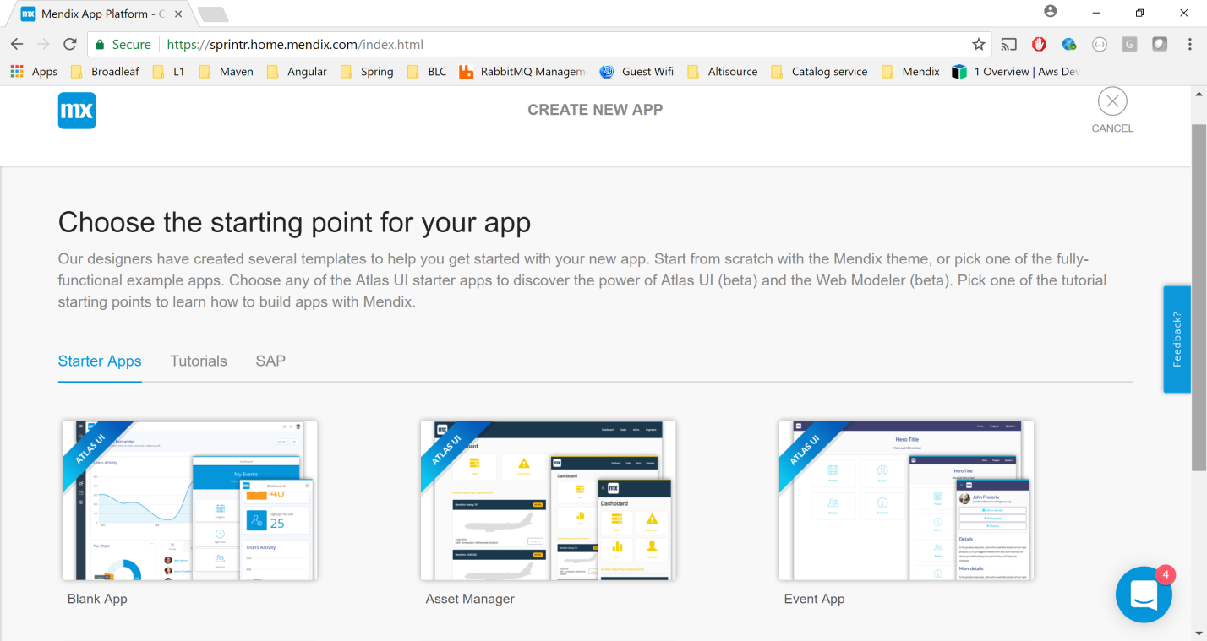1207x641 pixels.
Task: Reload the current page
Action: click(70, 45)
